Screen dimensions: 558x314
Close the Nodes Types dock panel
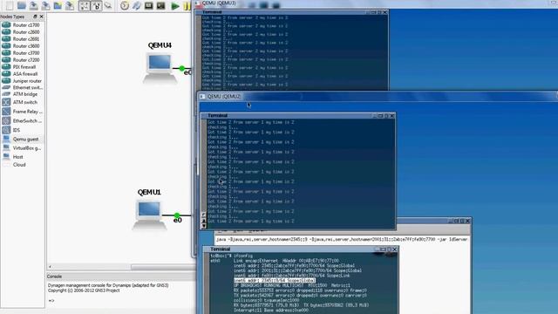(41, 17)
